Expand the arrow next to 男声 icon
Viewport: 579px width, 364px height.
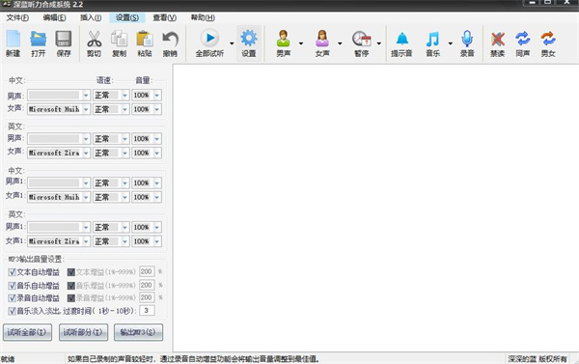click(301, 43)
